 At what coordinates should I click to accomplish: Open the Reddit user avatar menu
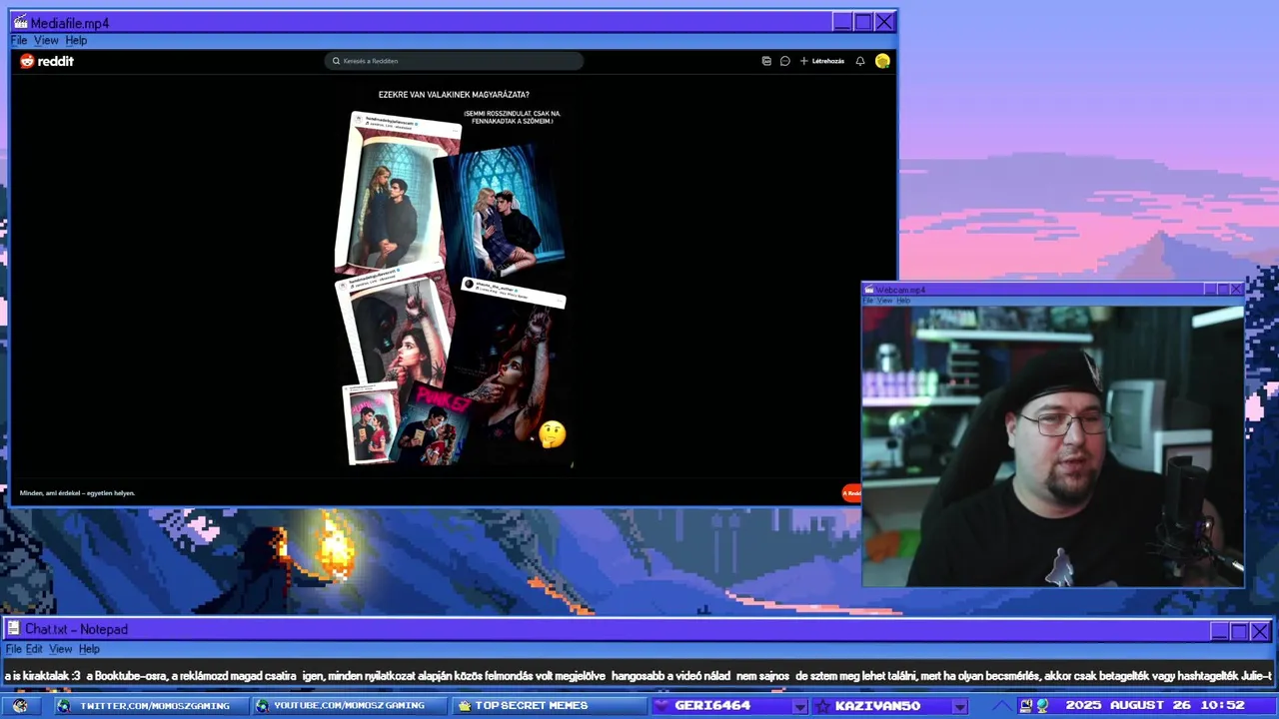coord(882,61)
